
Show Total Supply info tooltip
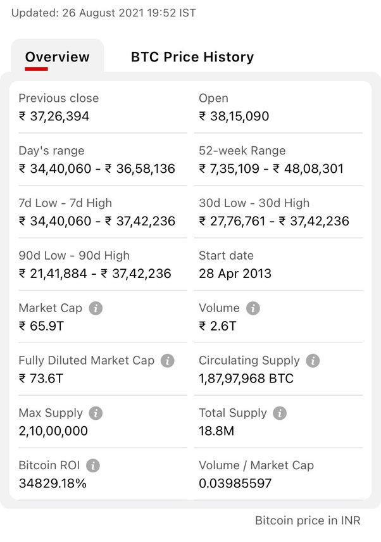click(280, 413)
